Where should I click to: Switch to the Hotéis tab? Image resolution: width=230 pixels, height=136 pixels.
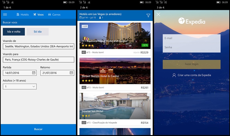click(x=23, y=14)
